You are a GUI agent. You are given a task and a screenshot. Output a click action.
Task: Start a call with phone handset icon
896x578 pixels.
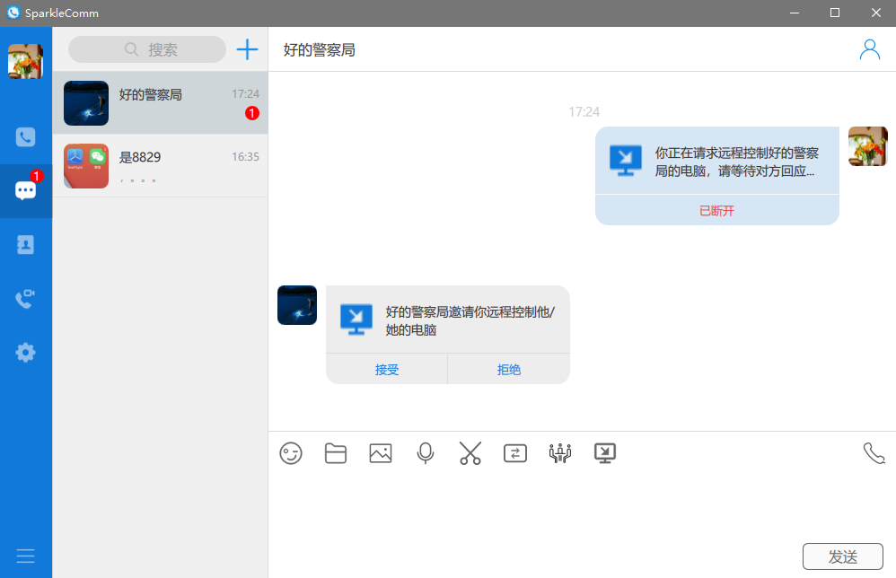point(874,453)
